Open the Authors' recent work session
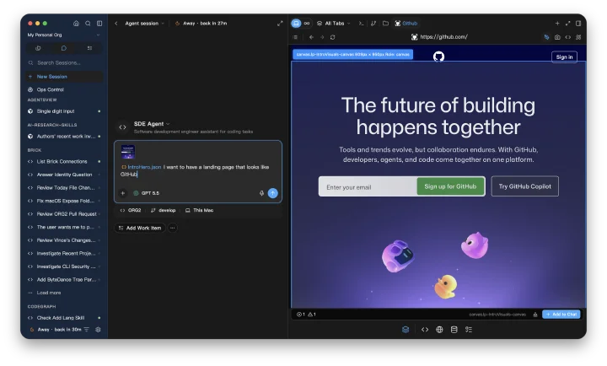Viewport: 607px width, 366px height. (64, 137)
